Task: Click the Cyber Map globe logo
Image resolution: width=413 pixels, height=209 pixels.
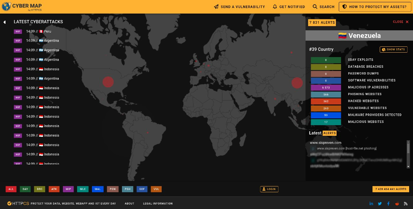Action: tap(6, 6)
